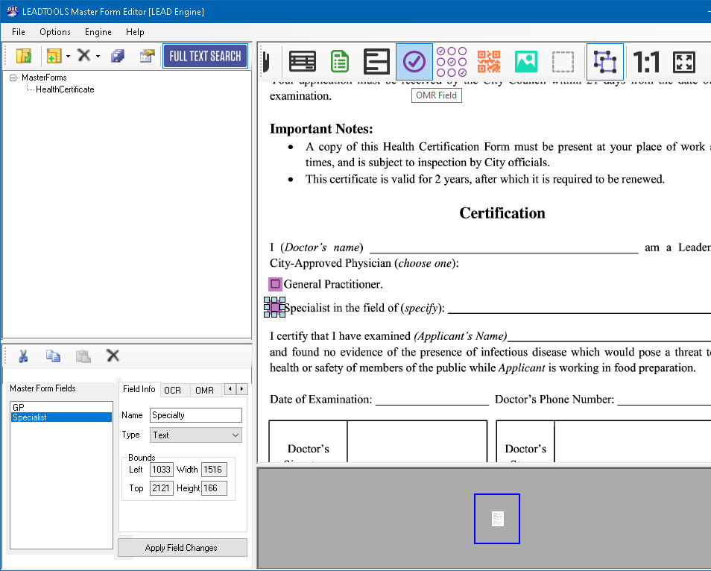
Task: Select the unstructured text field tool
Action: pos(376,62)
